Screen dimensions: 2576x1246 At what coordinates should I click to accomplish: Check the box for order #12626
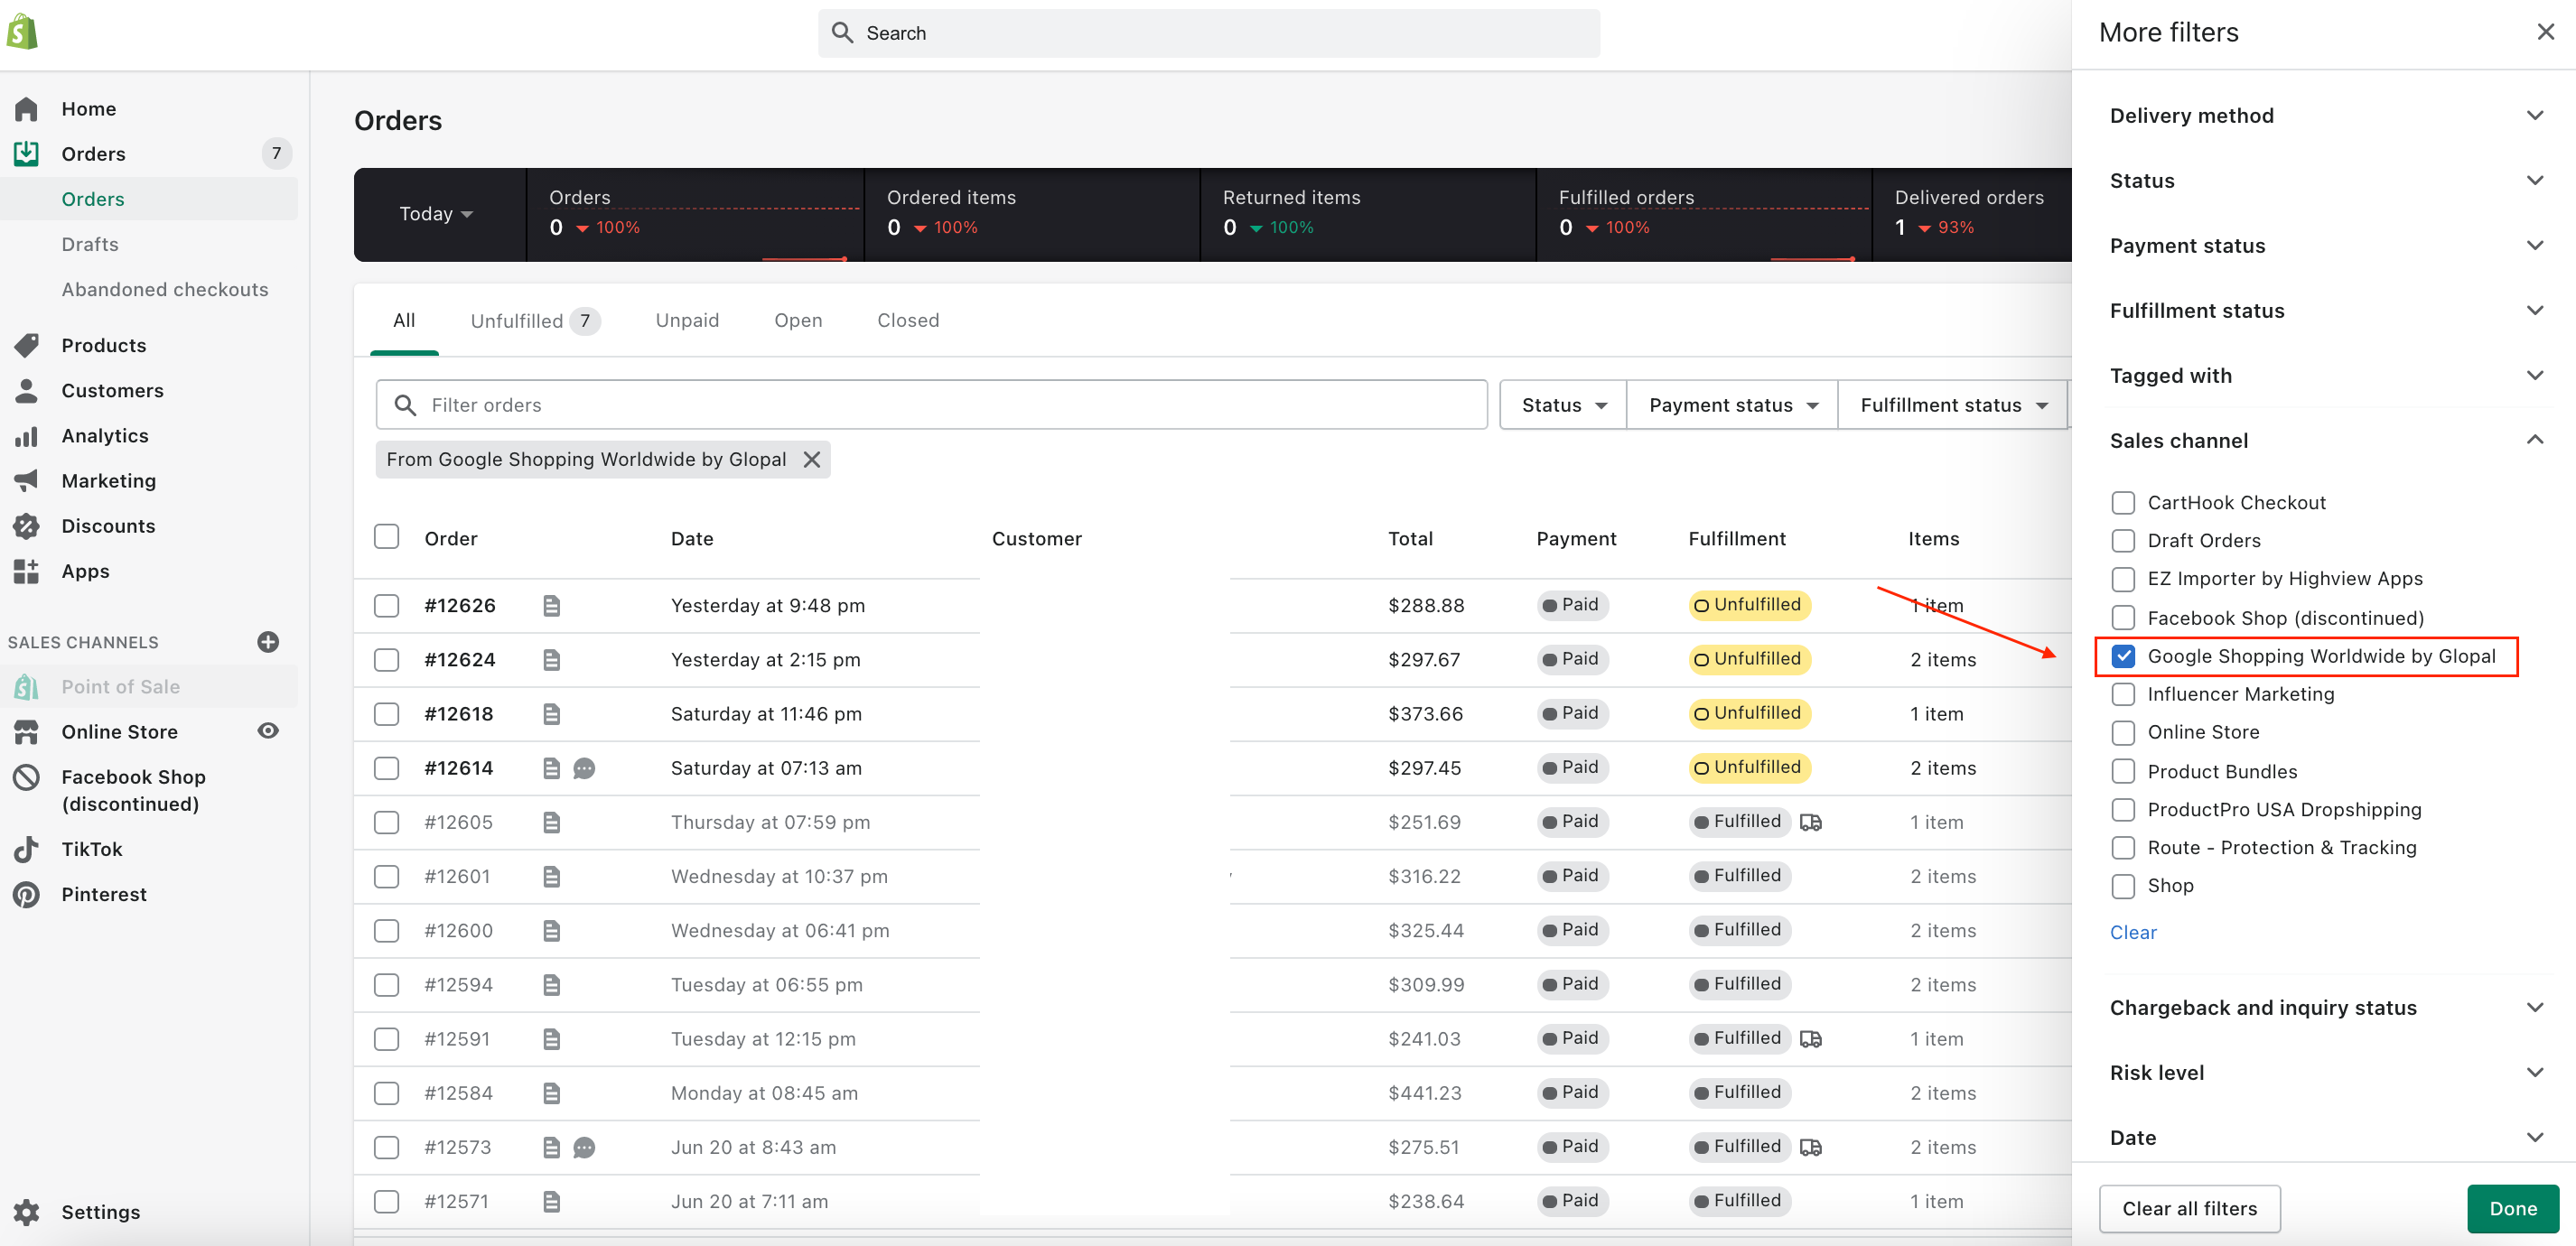pos(386,606)
